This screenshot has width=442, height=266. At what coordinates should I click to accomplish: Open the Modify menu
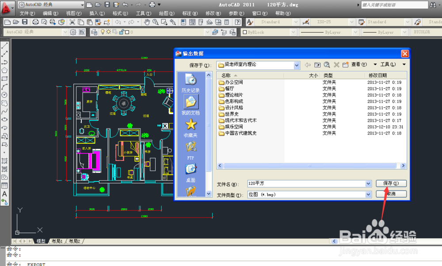click(x=213, y=13)
